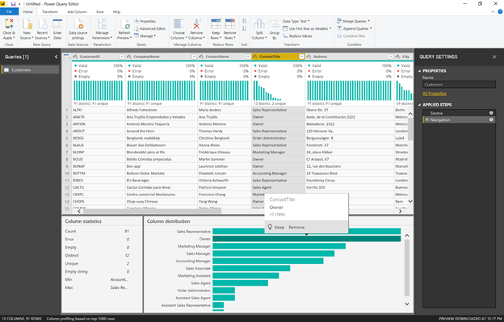Viewport: 504px width, 322px height.
Task: Open the Add Column tab
Action: 78,12
